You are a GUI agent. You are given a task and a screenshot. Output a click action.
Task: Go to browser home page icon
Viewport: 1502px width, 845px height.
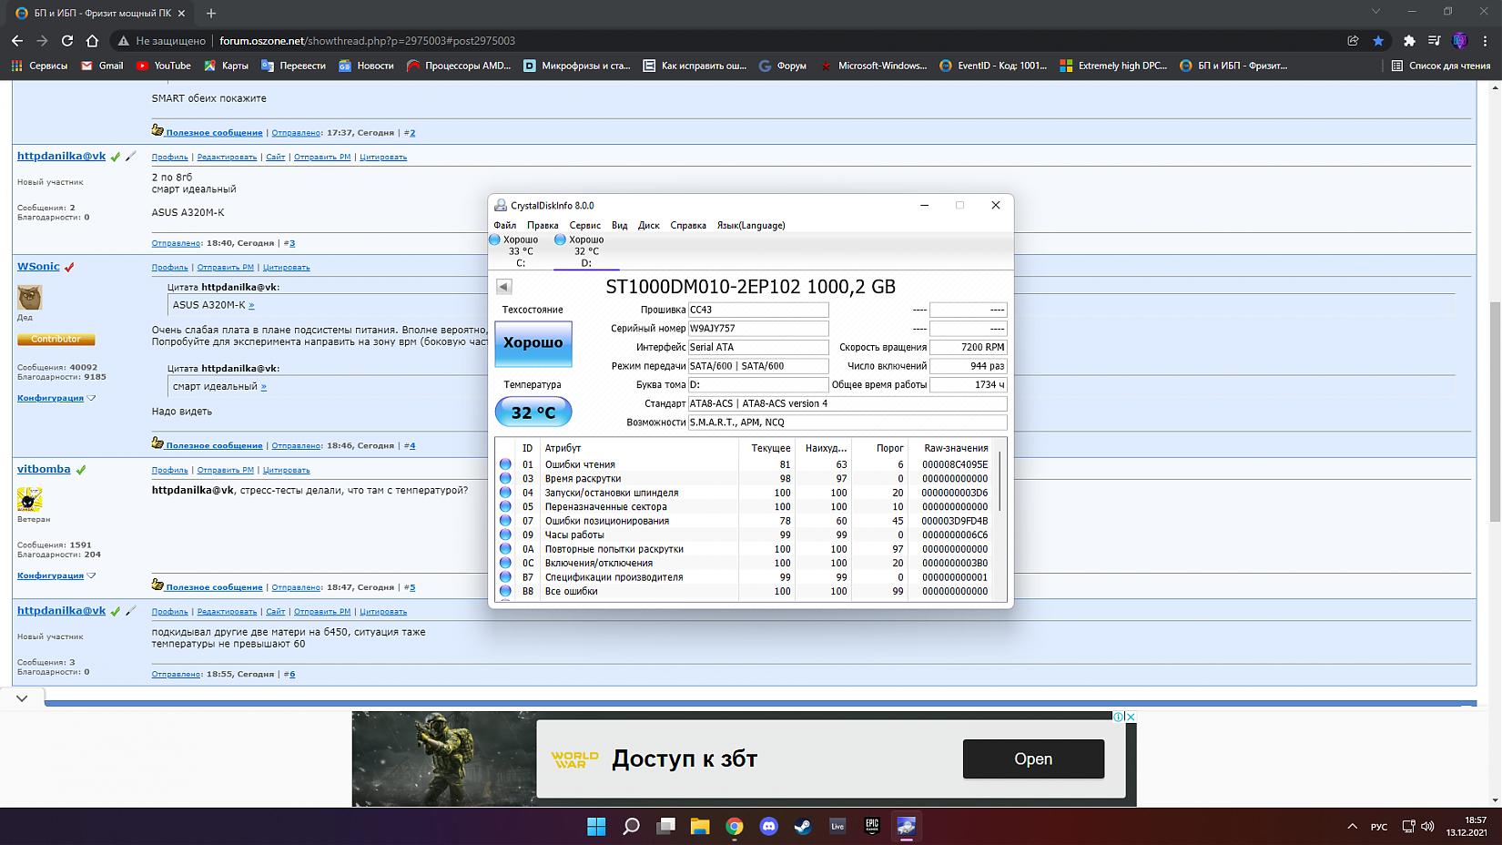point(92,40)
